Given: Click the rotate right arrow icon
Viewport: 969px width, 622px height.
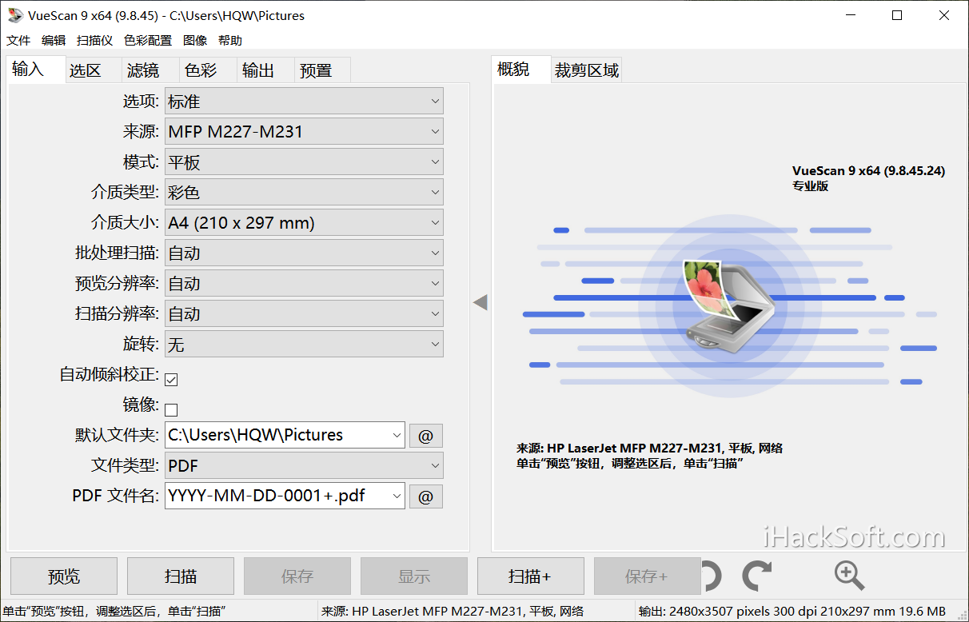Looking at the screenshot, I should tap(756, 576).
